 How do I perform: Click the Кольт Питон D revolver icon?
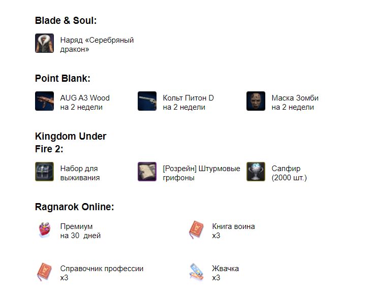pyautogui.click(x=147, y=101)
